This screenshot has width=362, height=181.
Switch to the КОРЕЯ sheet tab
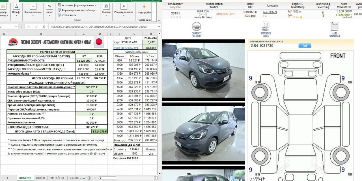point(40,178)
